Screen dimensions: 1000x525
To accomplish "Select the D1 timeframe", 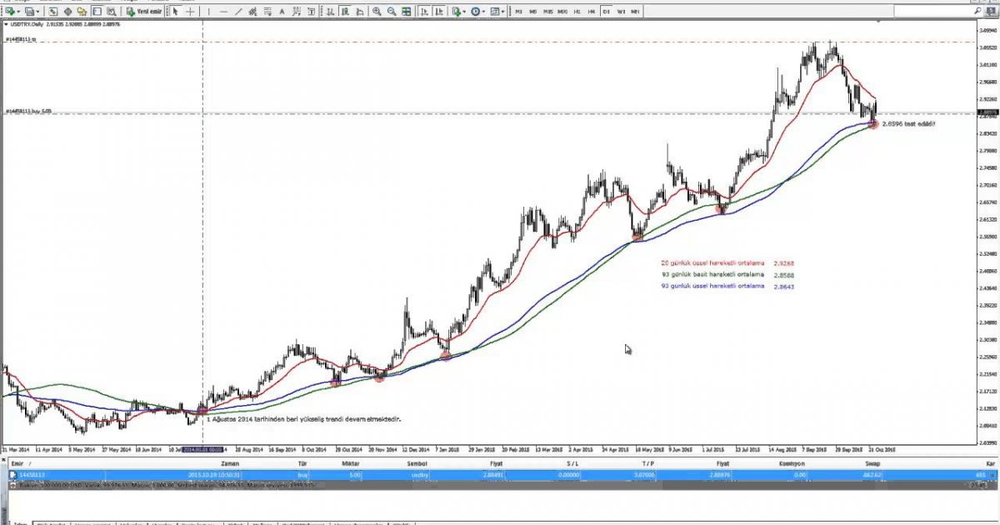I will point(606,12).
